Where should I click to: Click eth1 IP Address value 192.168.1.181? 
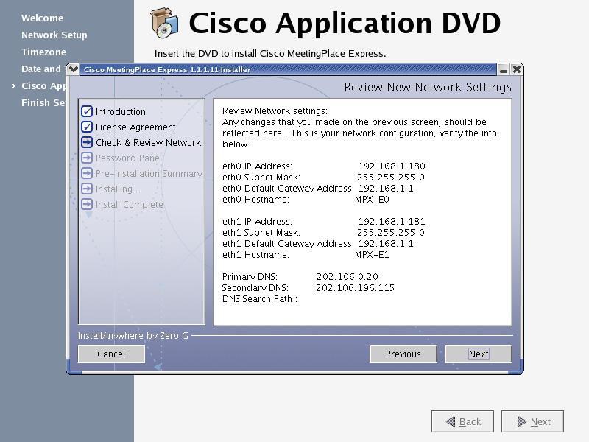tap(392, 222)
